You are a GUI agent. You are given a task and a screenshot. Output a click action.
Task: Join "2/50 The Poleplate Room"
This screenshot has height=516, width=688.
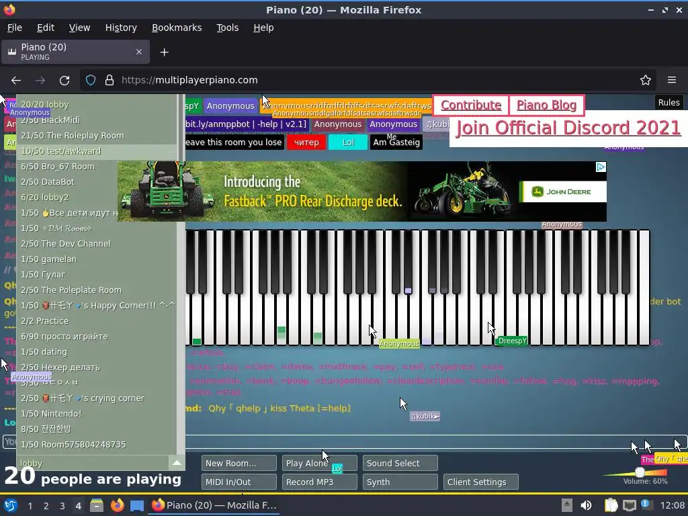tap(97, 290)
